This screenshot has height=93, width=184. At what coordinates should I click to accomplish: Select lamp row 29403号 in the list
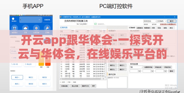tap(82, 67)
